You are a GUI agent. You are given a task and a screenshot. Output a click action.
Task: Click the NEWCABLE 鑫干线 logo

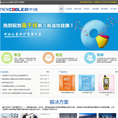click(19, 10)
